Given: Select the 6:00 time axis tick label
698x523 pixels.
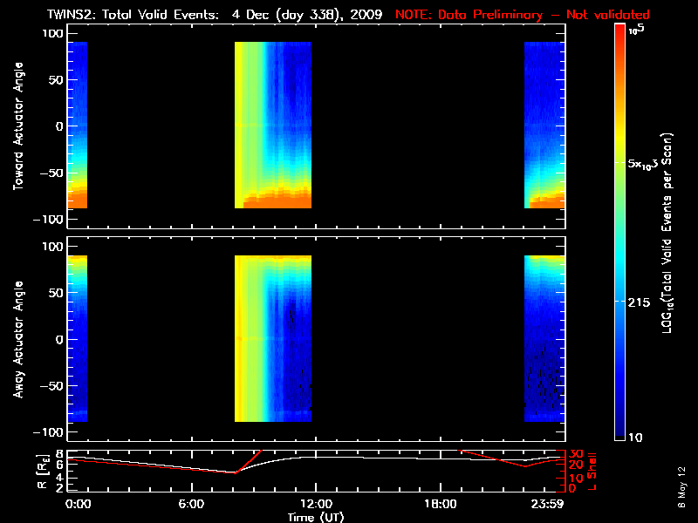Looking at the screenshot, I should (x=190, y=505).
